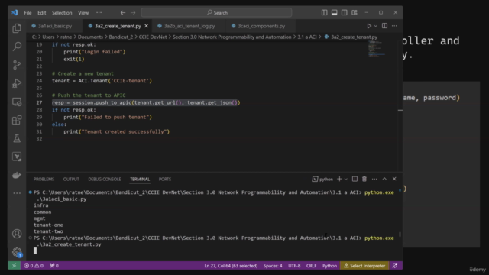The image size is (489, 275).
Task: Split the editor to the right
Action: click(x=384, y=26)
